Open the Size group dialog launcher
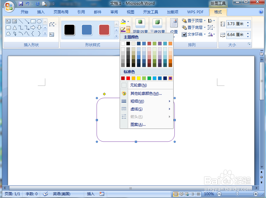266x198 pixels. [x=249, y=44]
